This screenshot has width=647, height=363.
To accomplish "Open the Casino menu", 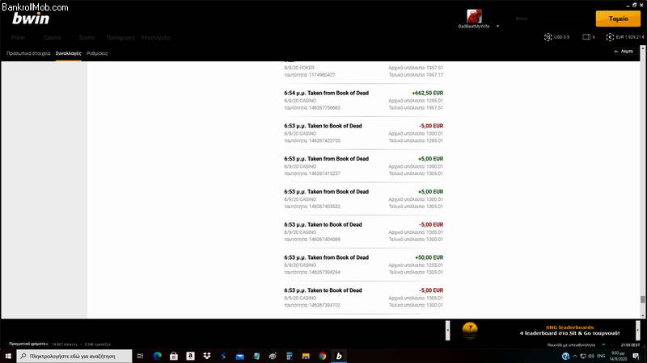I will pos(52,37).
